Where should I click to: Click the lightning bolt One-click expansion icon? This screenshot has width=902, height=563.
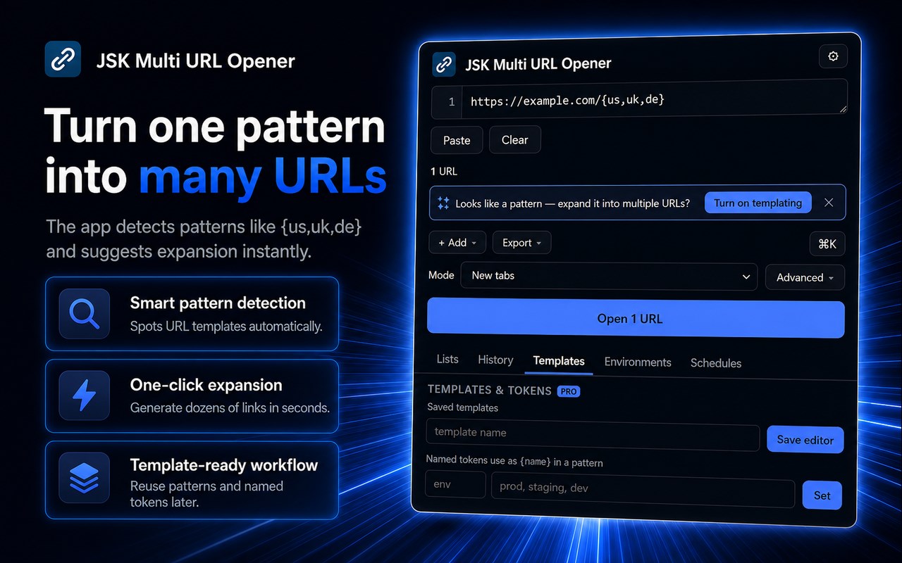[x=85, y=396]
